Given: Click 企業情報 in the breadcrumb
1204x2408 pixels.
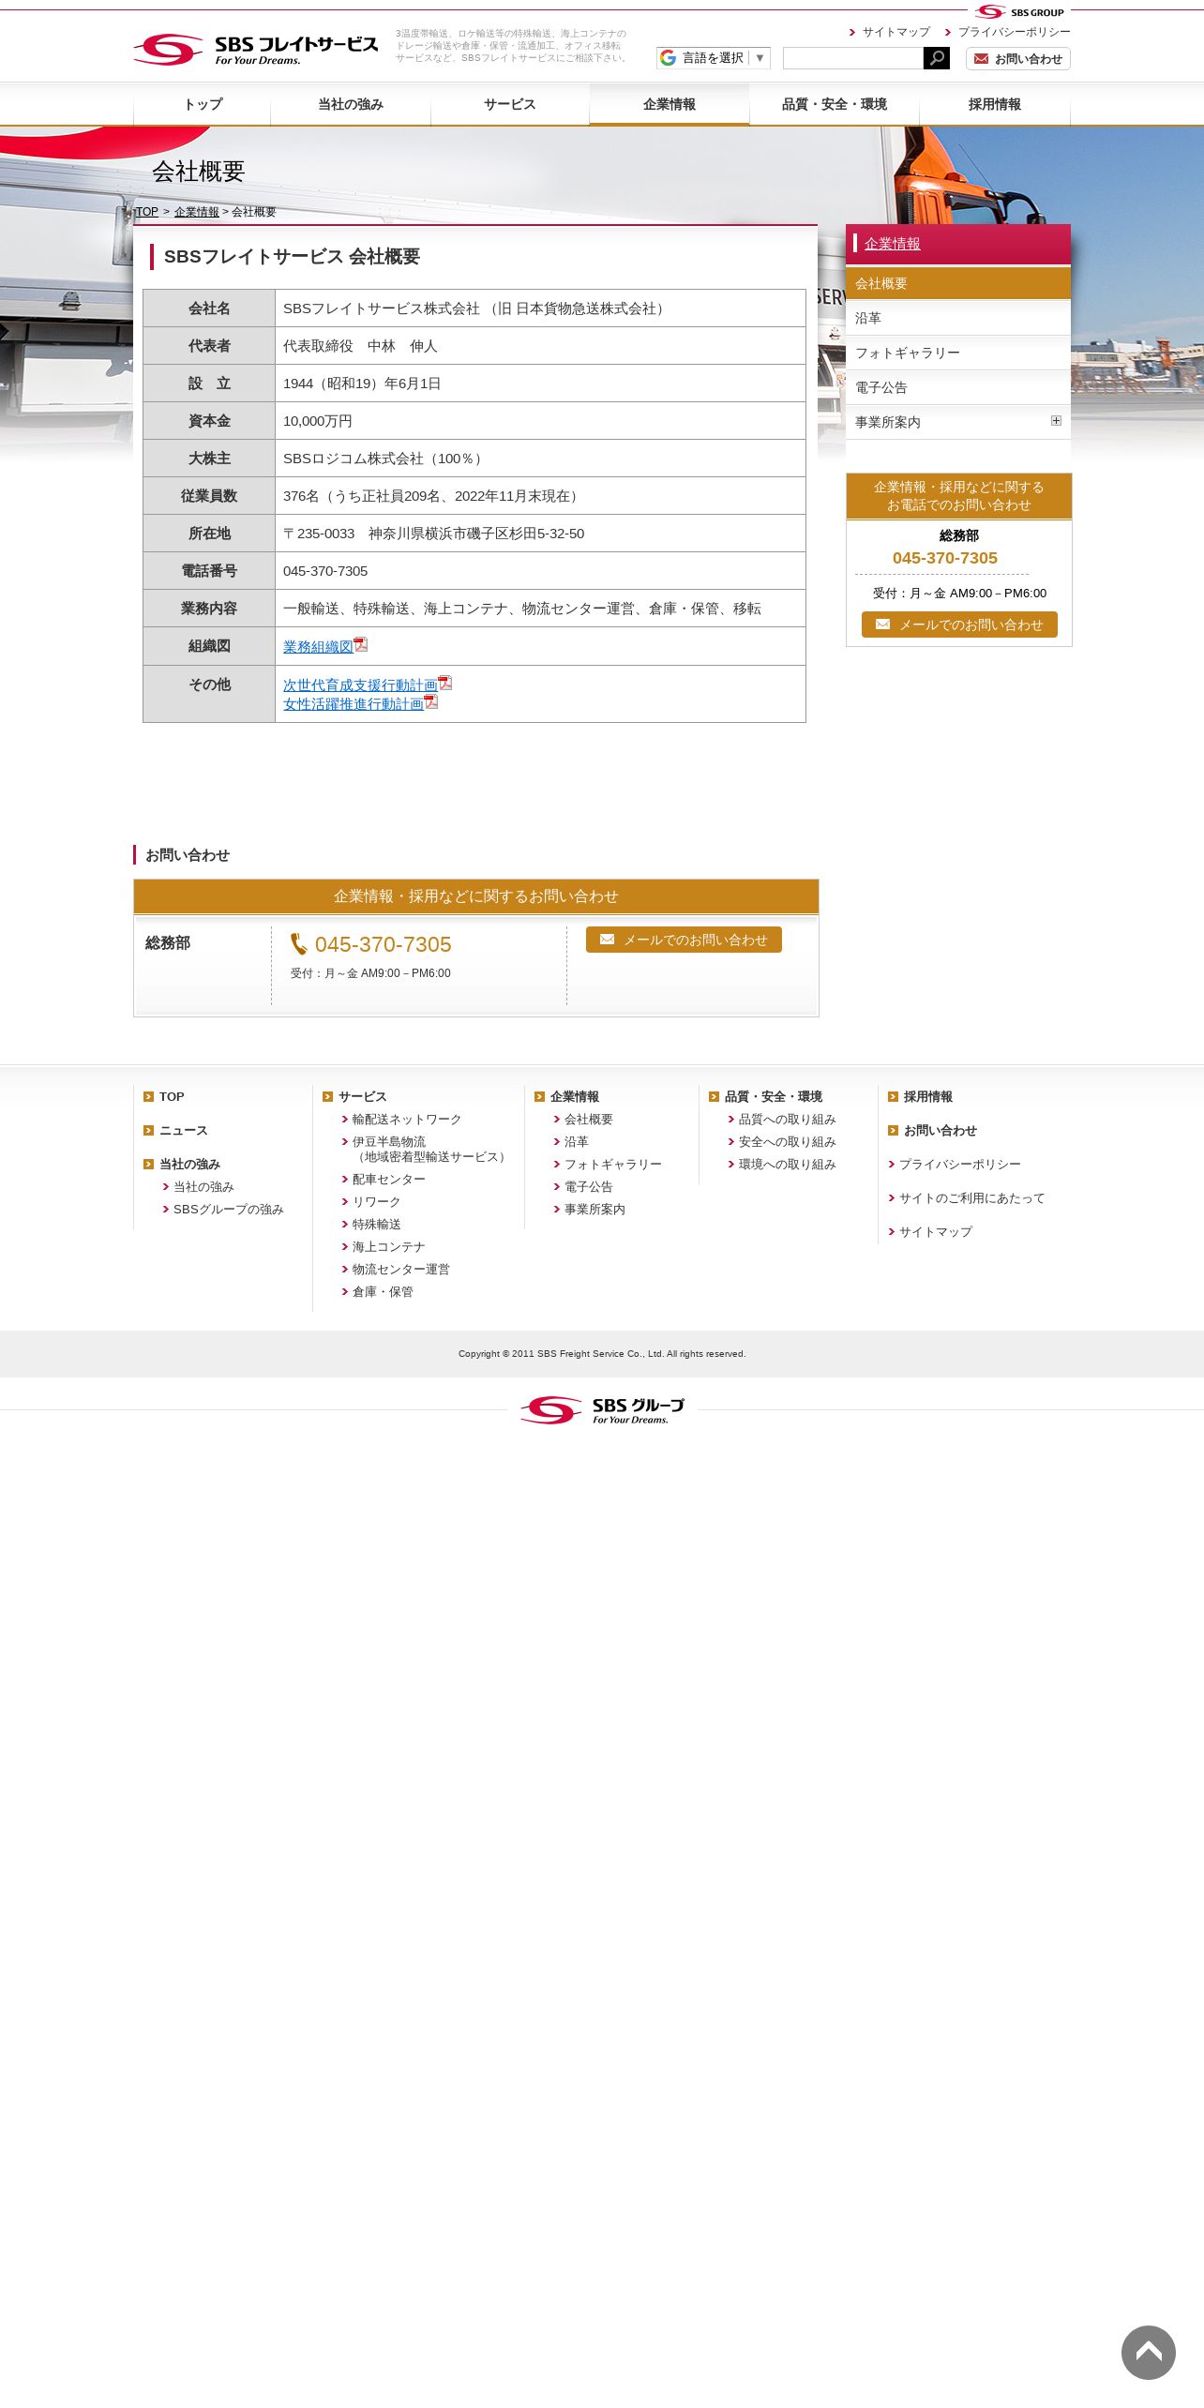Looking at the screenshot, I should pyautogui.click(x=197, y=212).
